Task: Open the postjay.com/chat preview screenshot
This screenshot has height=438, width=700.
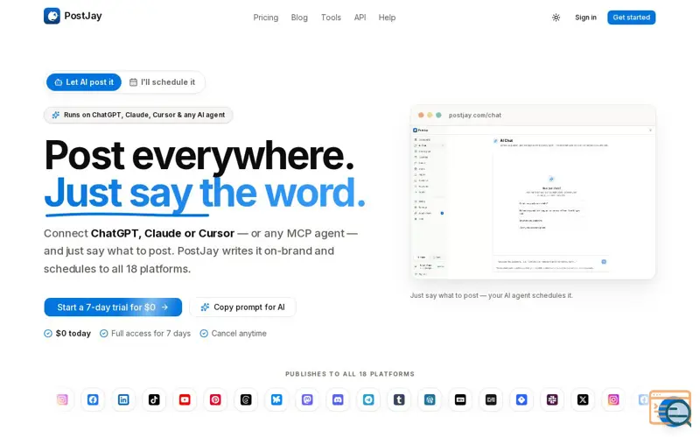Action: click(533, 192)
